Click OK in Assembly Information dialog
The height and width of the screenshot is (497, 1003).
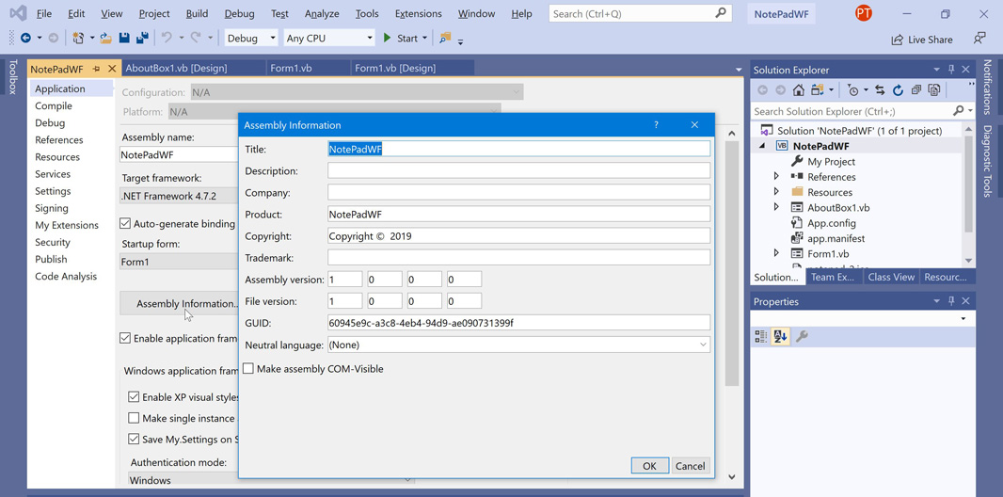click(x=648, y=466)
